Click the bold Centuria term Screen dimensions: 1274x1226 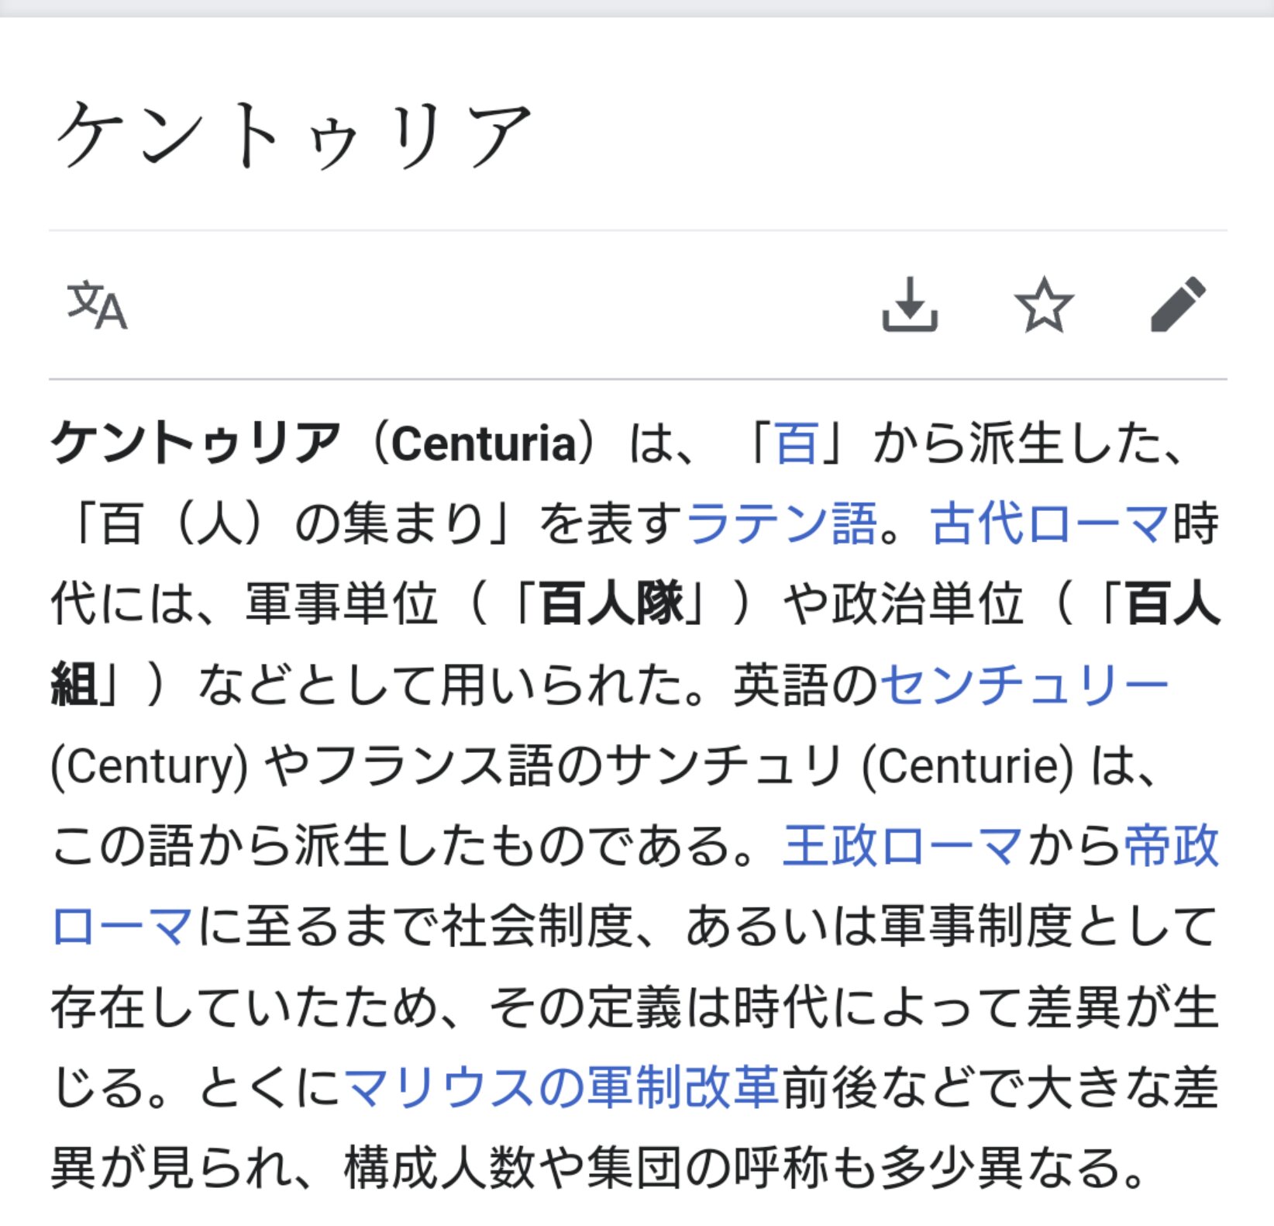(x=484, y=444)
